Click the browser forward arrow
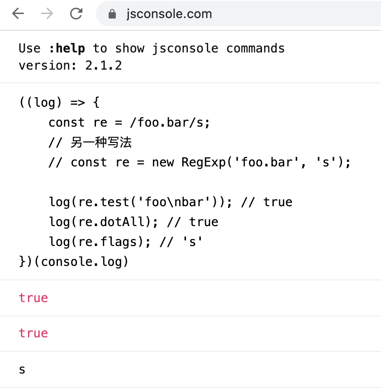Screen dimensions: 381x388 (47, 14)
